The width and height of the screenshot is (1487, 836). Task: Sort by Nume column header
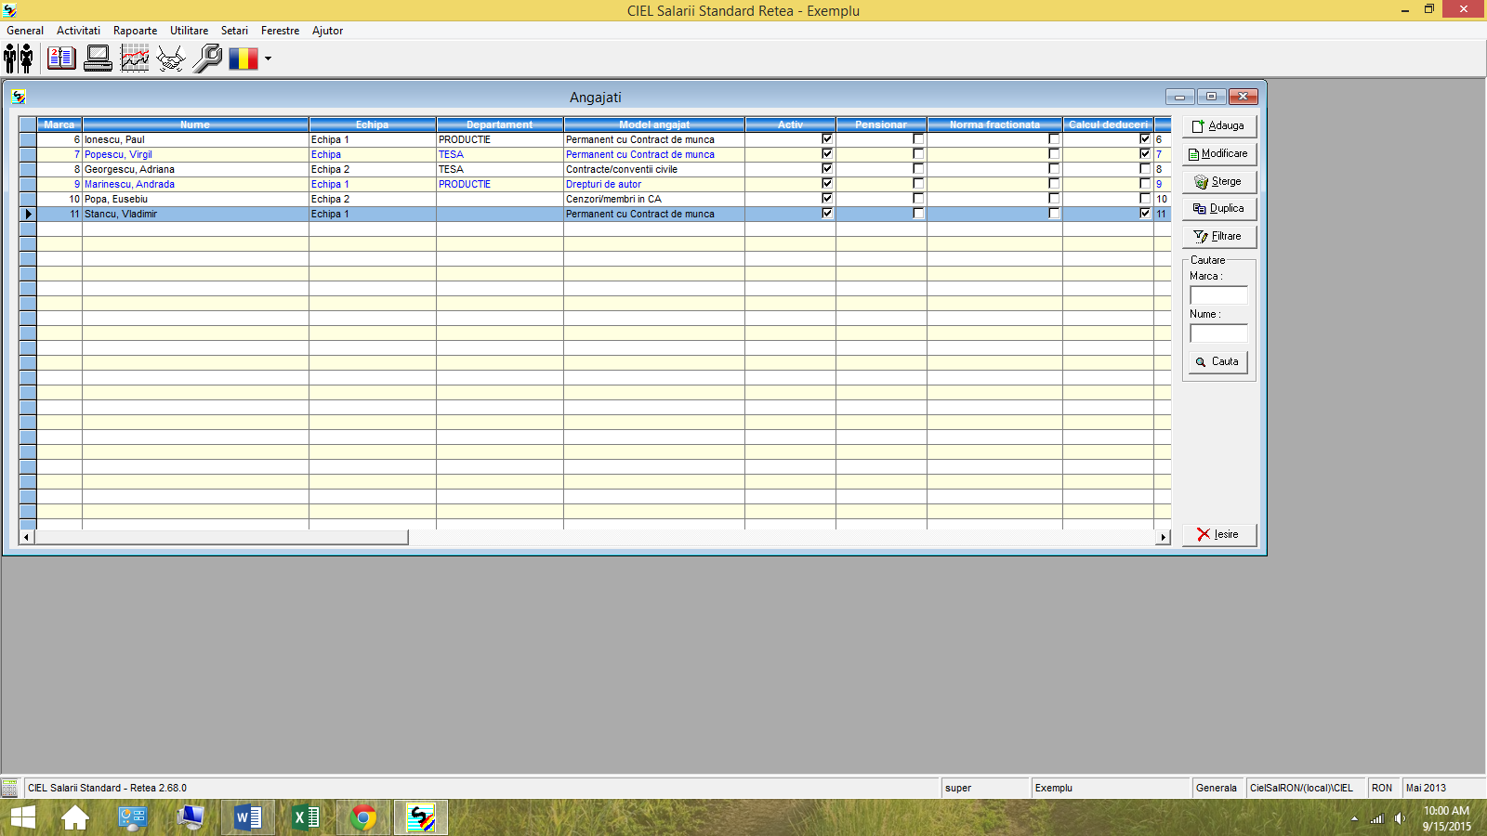click(195, 124)
